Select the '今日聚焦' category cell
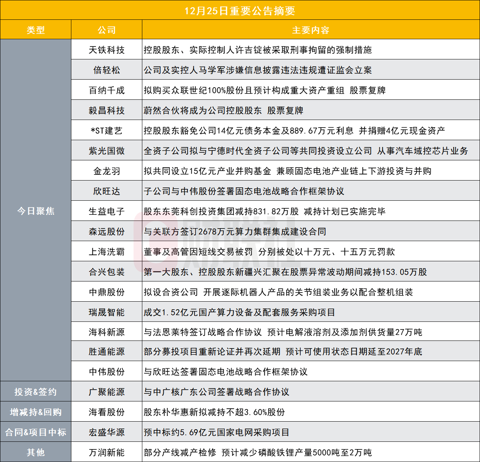 click(x=35, y=211)
